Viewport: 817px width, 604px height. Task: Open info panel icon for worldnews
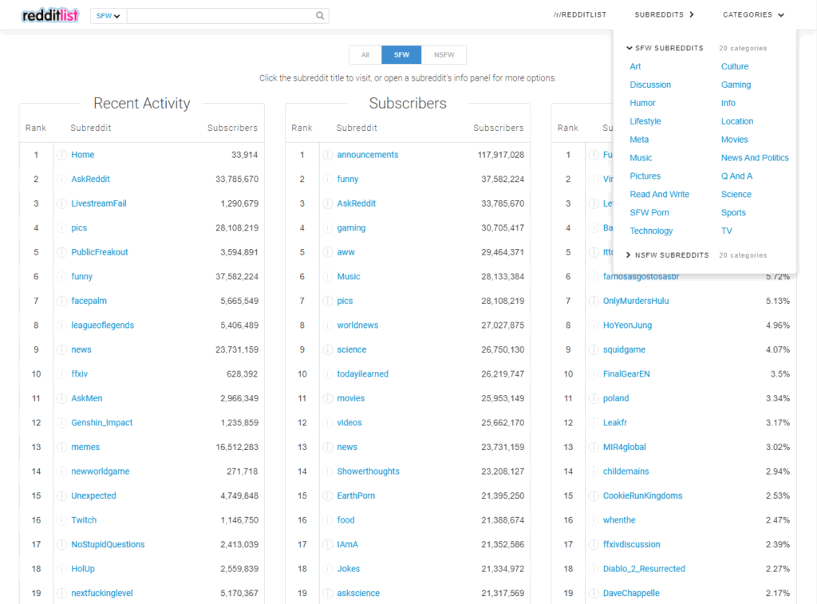[327, 326]
